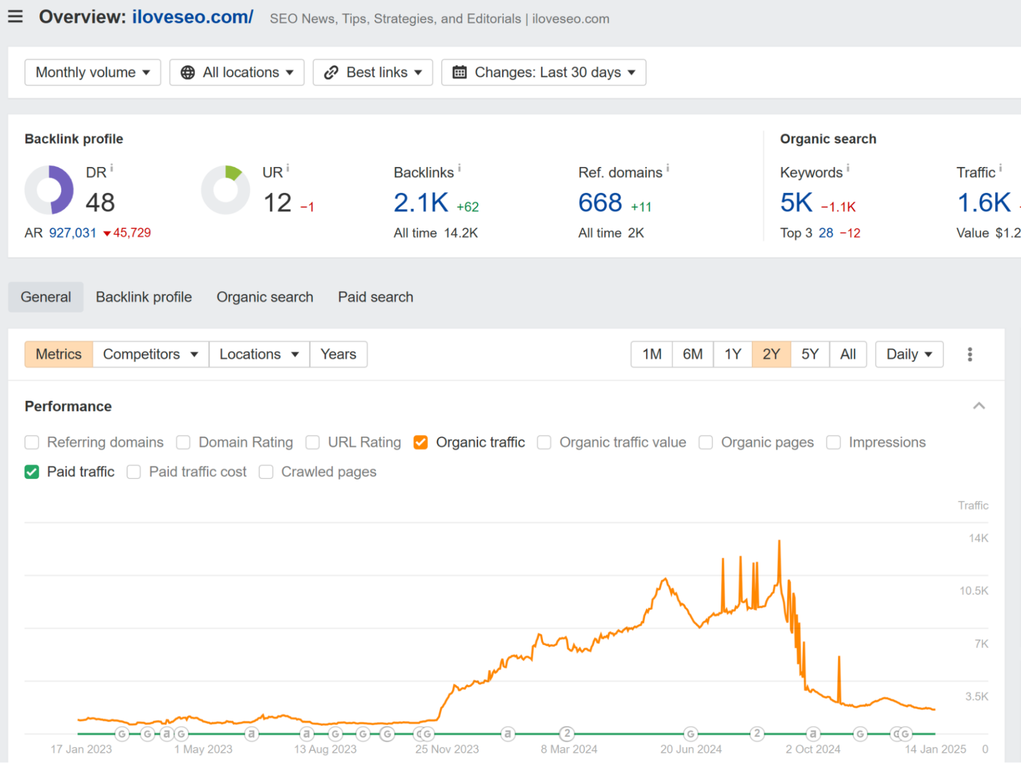Set chart range to 1Y
1021x763 pixels.
733,355
